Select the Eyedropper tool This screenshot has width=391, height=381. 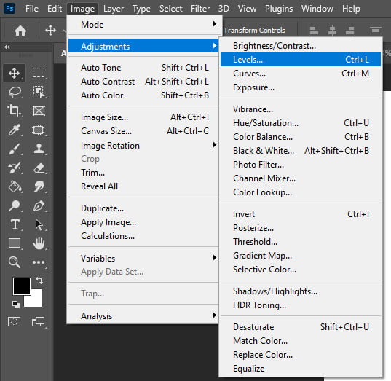tap(15, 130)
